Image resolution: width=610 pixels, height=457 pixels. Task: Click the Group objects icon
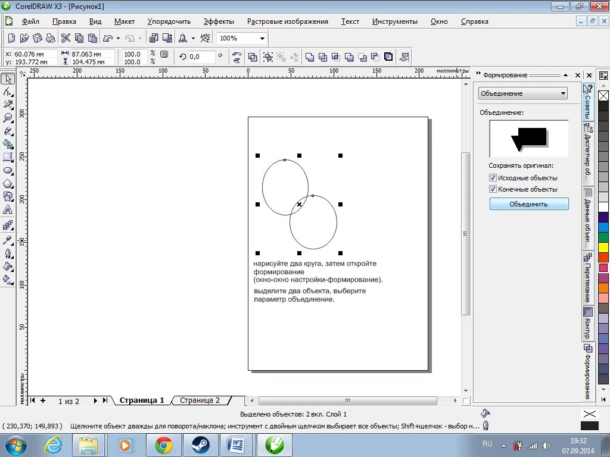(268, 57)
